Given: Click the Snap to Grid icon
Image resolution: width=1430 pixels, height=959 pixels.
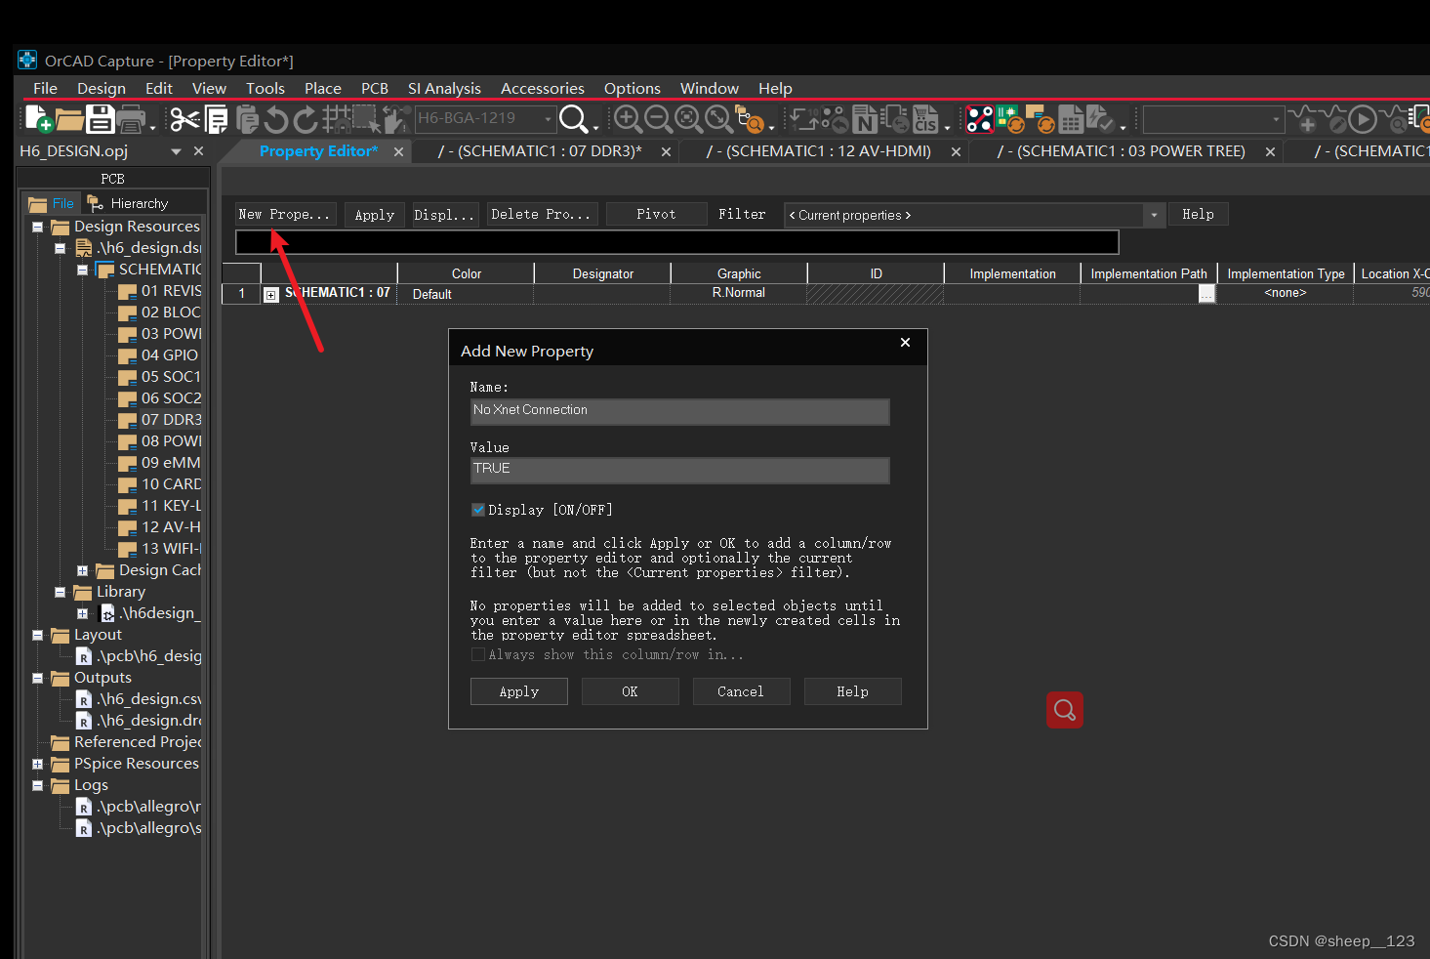Looking at the screenshot, I should [336, 119].
